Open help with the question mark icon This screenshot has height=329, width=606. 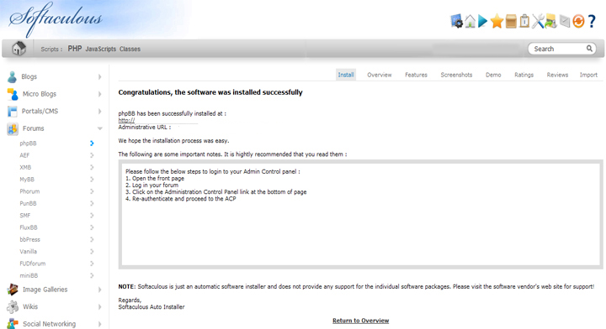(592, 21)
